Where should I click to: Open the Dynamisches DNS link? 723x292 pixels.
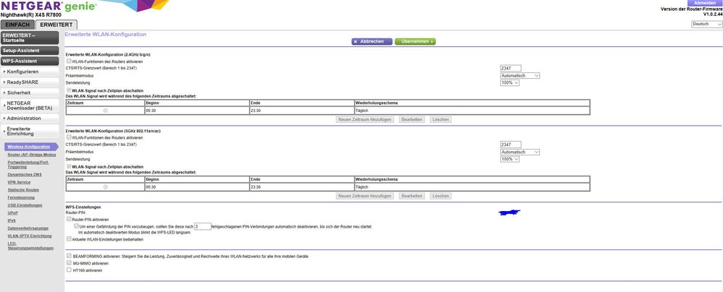point(25,174)
